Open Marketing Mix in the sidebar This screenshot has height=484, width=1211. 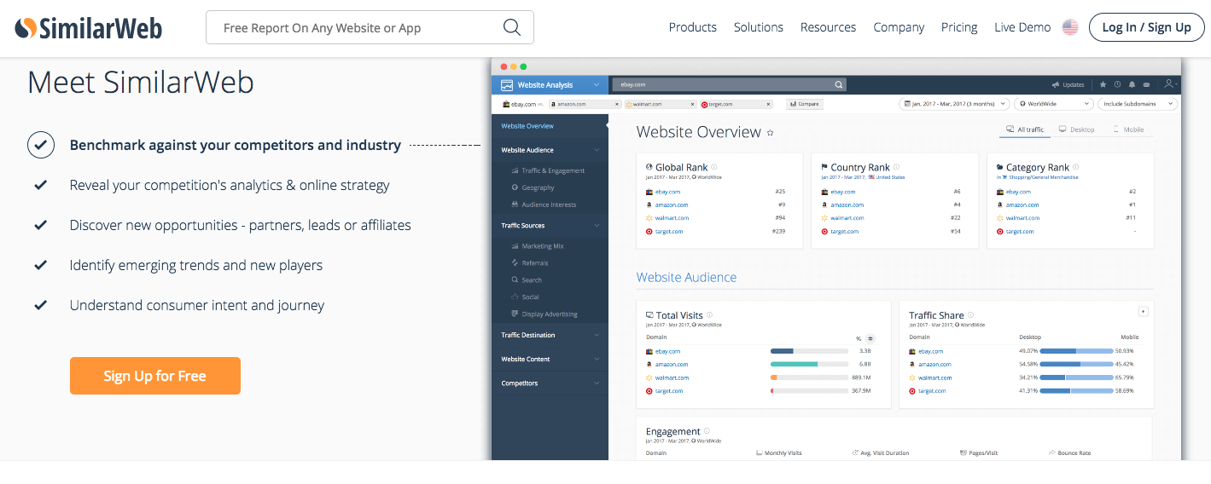[538, 246]
